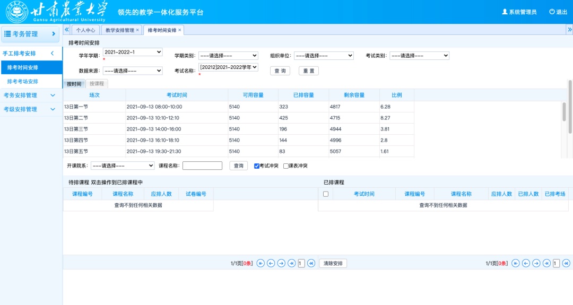The image size is (573, 305).
Task: Close the 教学安排管理 tab
Action: (137, 30)
